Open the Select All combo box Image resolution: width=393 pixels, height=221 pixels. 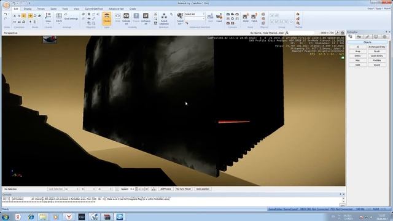[x=195, y=14]
